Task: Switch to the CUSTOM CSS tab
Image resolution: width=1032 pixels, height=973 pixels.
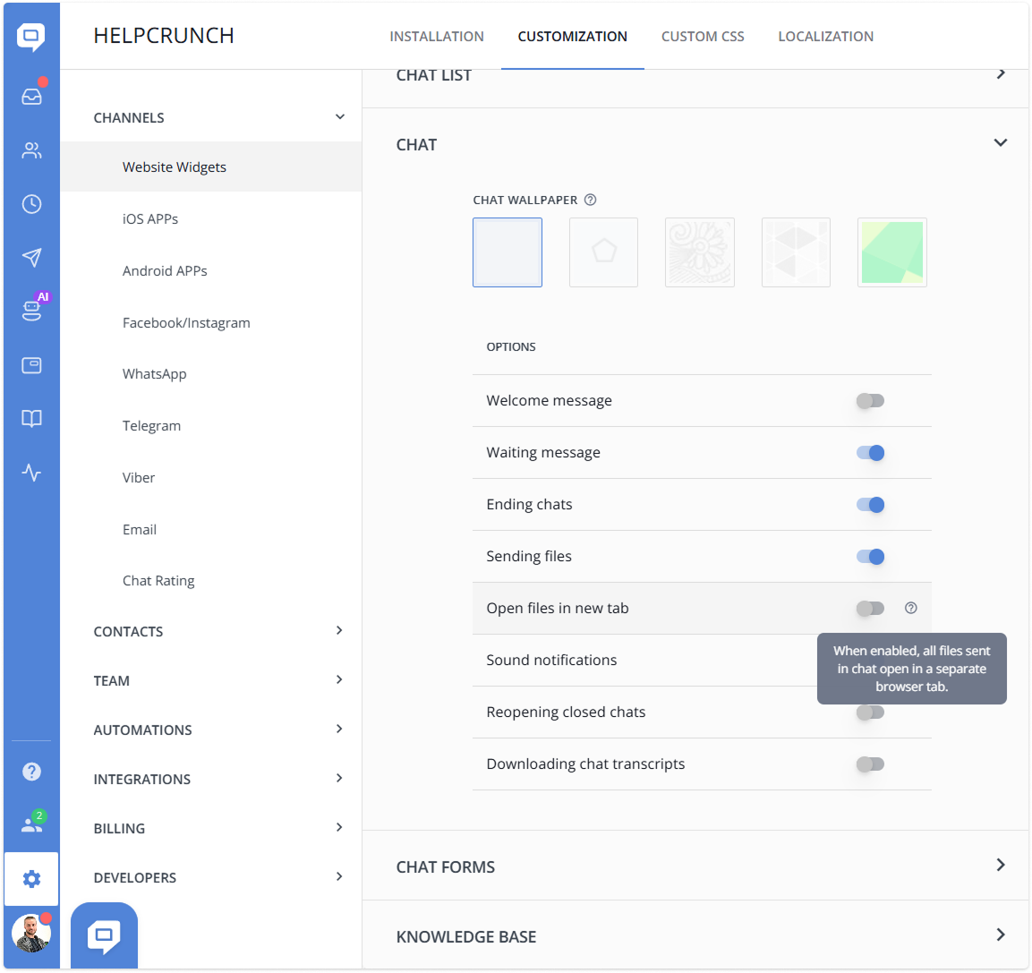Action: 703,37
